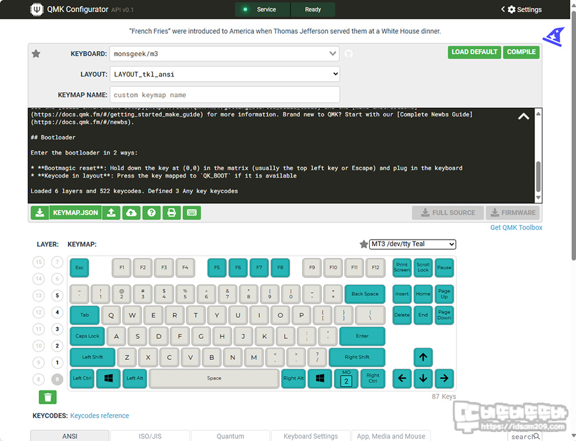Open the LAYOUT_tkl_ansi dropdown
576x441 pixels.
[x=225, y=75]
